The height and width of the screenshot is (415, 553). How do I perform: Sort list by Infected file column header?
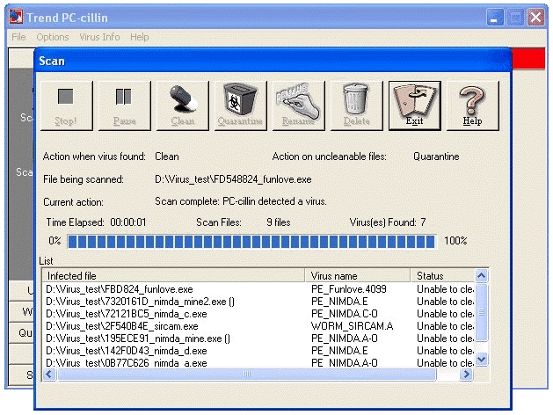(173, 276)
